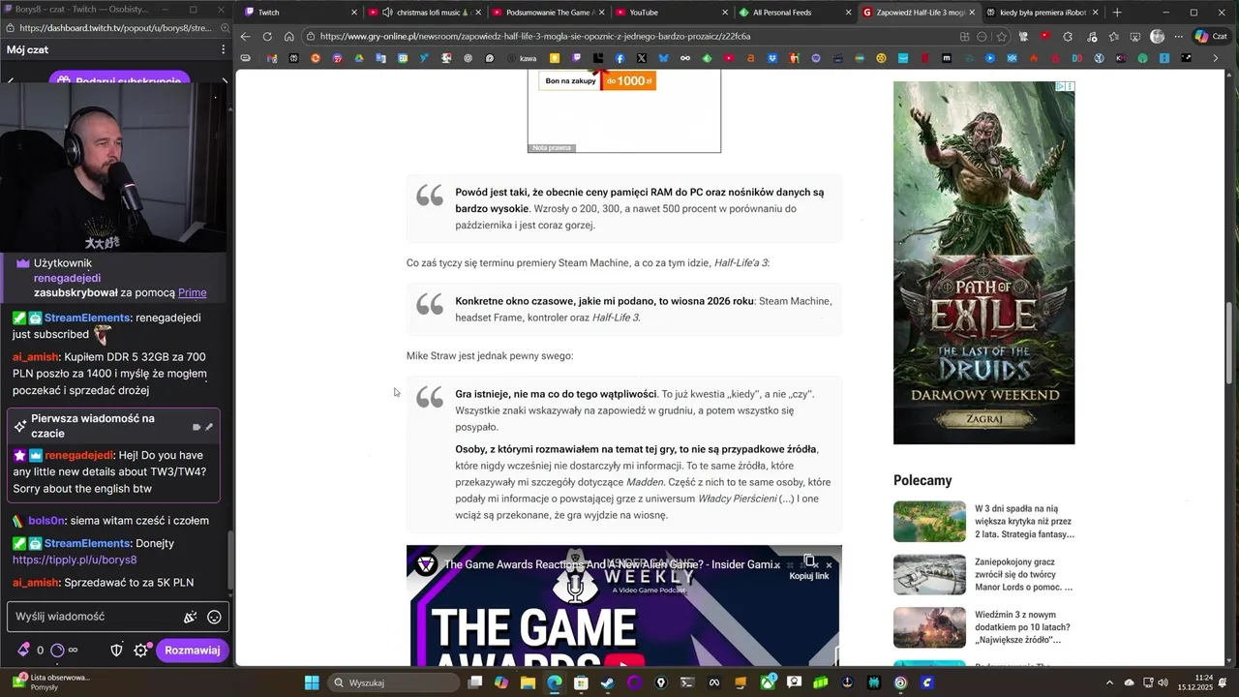Open Microsoft Store taskbar icon
Viewport: 1239px width, 697px height.
click(x=581, y=682)
